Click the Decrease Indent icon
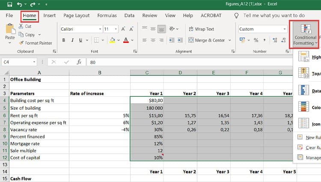 [172, 40]
